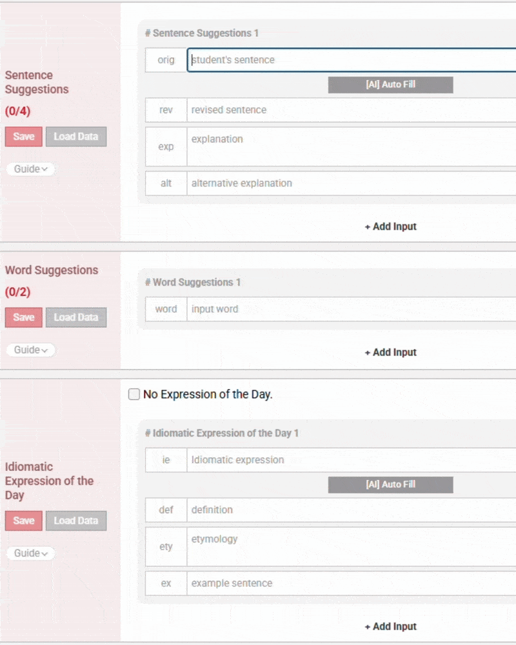Add Input to Word Suggestions
The height and width of the screenshot is (645, 516).
pyautogui.click(x=390, y=352)
